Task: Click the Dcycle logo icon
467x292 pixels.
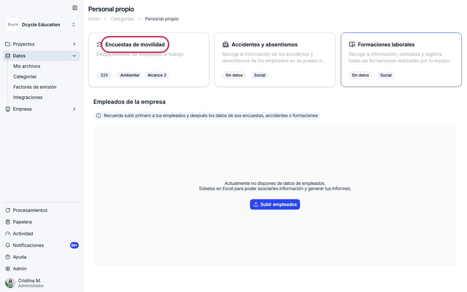Action: click(x=13, y=25)
